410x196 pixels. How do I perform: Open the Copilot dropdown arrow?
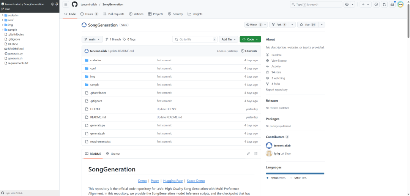tap(353, 5)
